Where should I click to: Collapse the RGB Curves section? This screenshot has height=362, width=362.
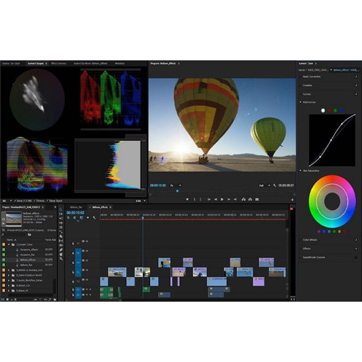tap(300, 102)
